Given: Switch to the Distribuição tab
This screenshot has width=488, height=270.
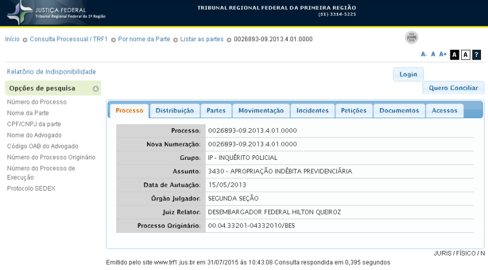Looking at the screenshot, I should [175, 111].
